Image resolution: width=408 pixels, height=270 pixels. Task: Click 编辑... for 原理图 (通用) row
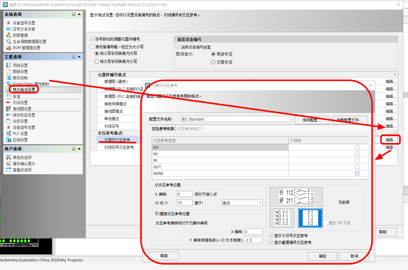coord(391,82)
